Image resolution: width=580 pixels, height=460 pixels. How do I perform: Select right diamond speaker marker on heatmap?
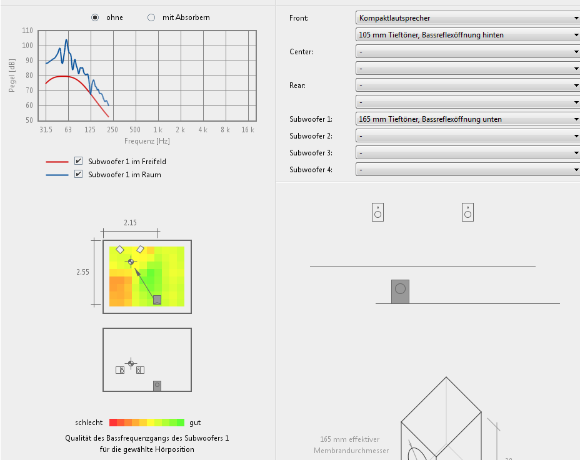tap(141, 249)
